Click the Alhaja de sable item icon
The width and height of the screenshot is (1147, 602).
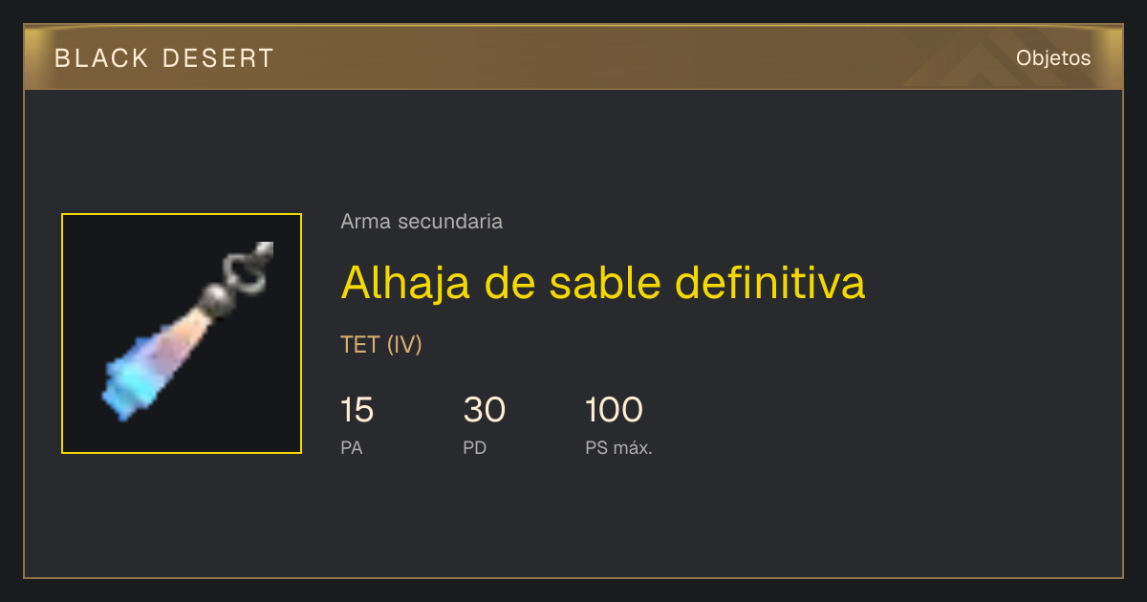[x=182, y=333]
